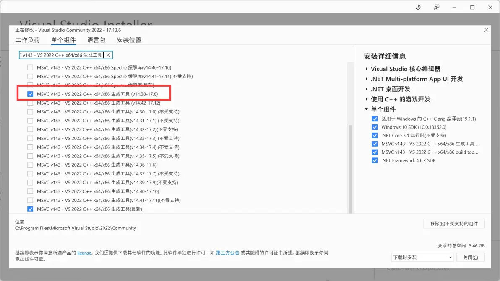Image resolution: width=500 pixels, height=281 pixels.
Task: Select the 单个组件 tab
Action: click(x=63, y=40)
